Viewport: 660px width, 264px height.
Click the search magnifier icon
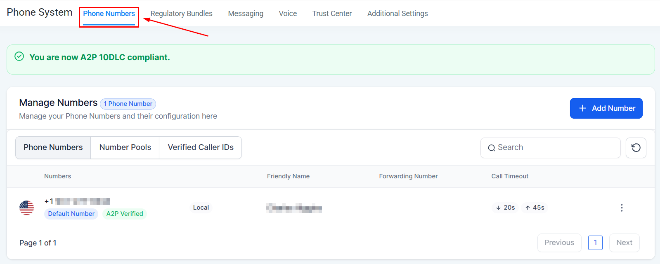(x=492, y=147)
